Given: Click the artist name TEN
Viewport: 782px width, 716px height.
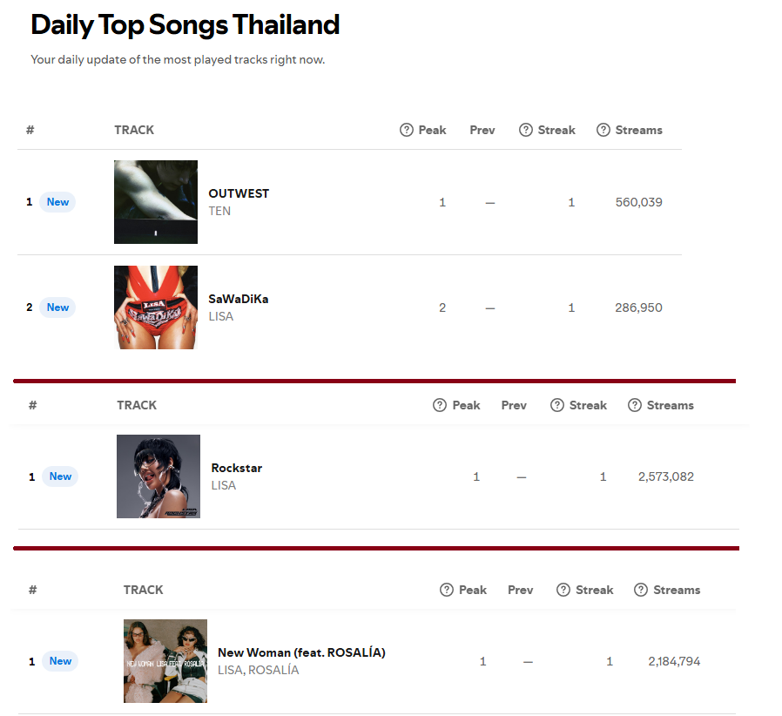Looking at the screenshot, I should coord(219,211).
